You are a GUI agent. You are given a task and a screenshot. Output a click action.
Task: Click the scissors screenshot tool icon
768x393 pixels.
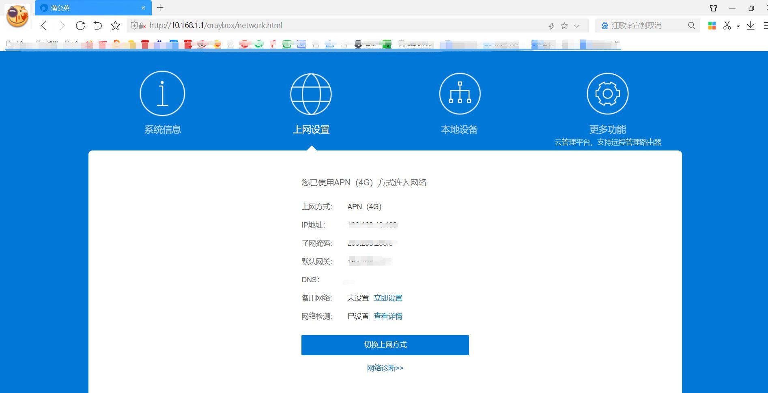(x=727, y=26)
